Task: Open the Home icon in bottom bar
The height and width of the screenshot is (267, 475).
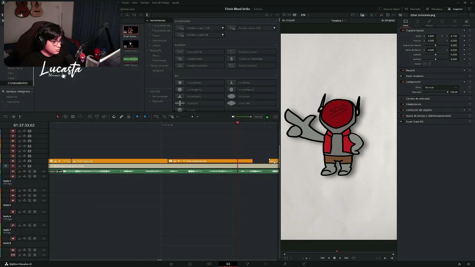Action: click(459, 264)
